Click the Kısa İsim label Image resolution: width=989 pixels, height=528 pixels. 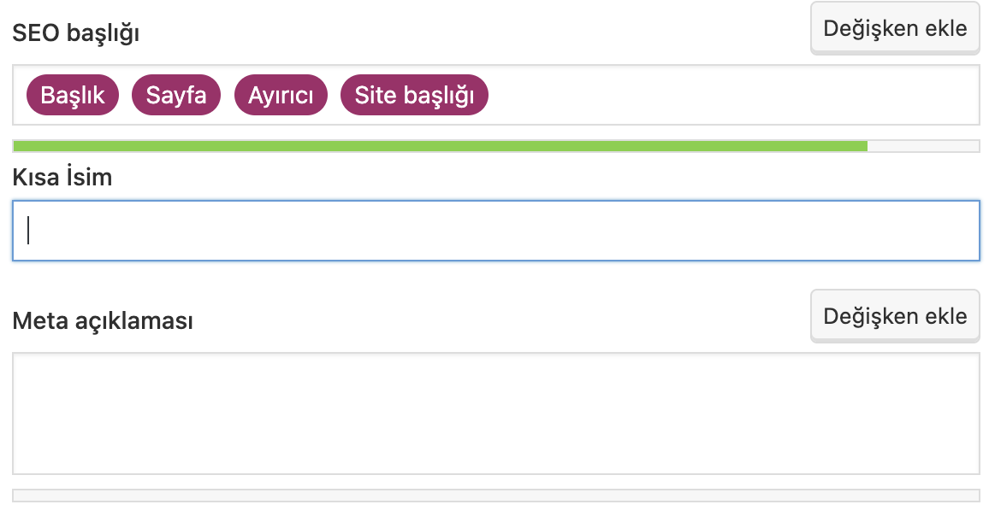(62, 177)
